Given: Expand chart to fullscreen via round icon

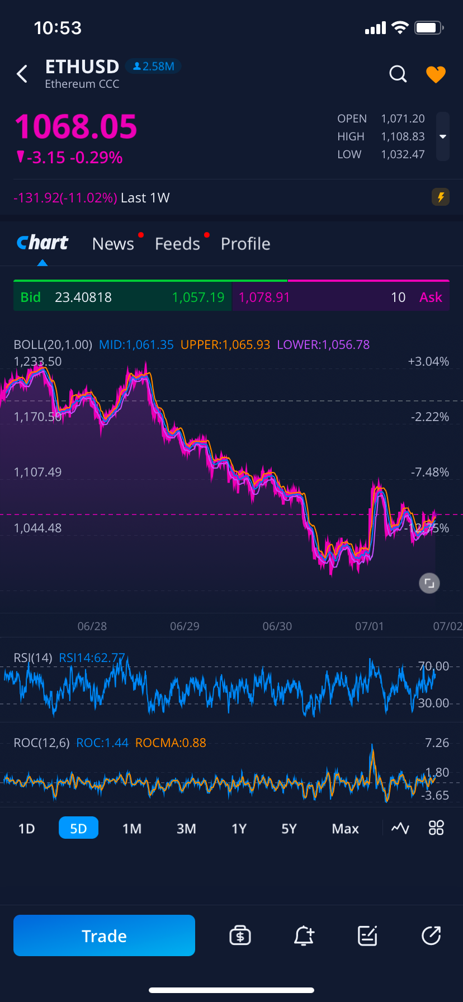Looking at the screenshot, I should pyautogui.click(x=429, y=583).
